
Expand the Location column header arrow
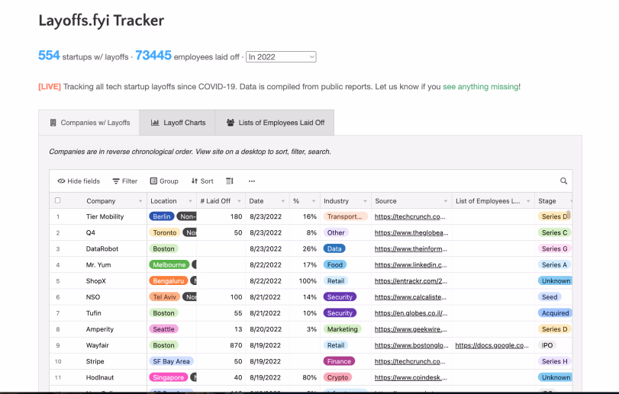tap(190, 201)
